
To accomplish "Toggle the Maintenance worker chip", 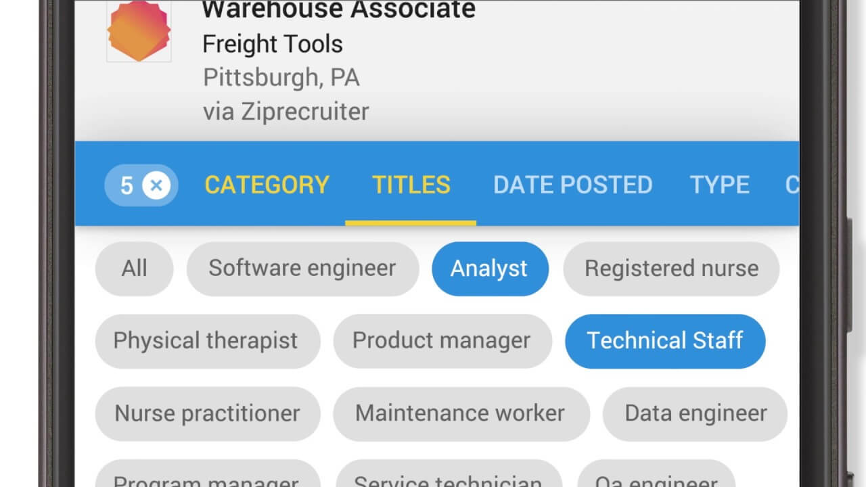I will 460,413.
